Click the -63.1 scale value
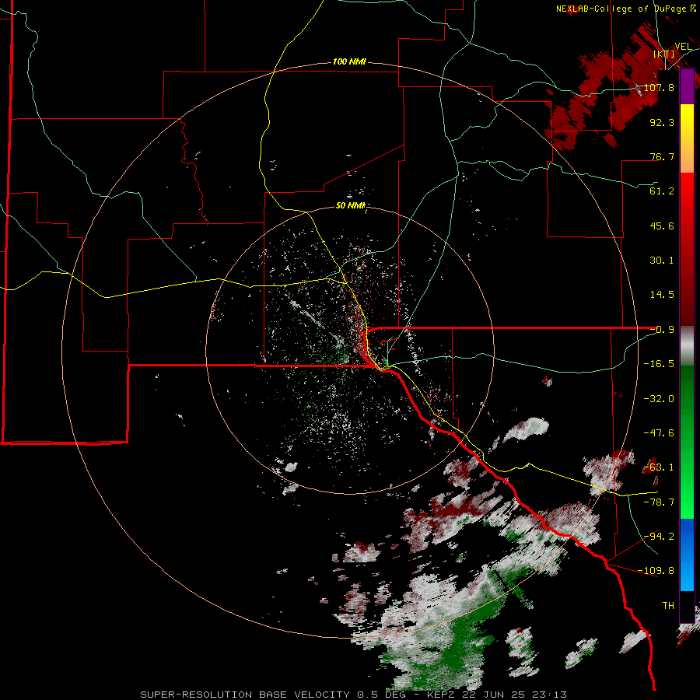 [x=659, y=467]
